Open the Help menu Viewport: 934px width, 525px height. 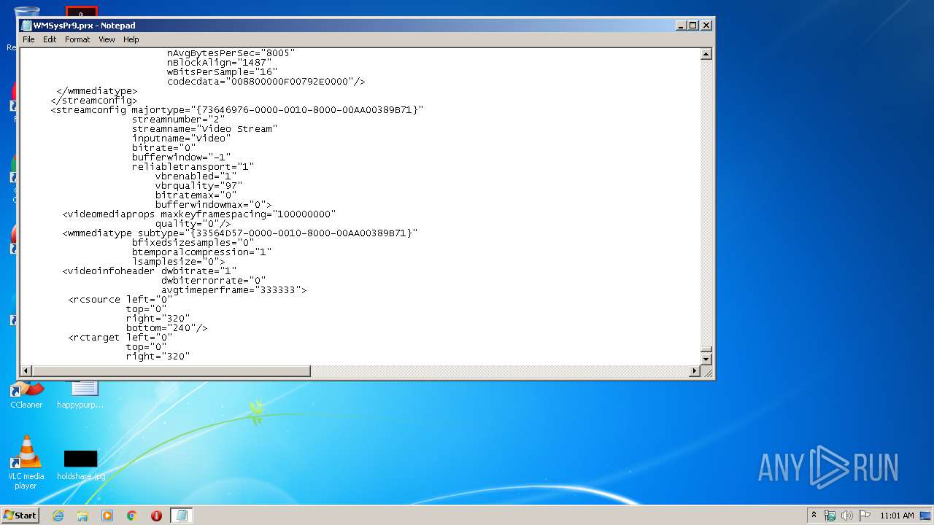pyautogui.click(x=131, y=39)
